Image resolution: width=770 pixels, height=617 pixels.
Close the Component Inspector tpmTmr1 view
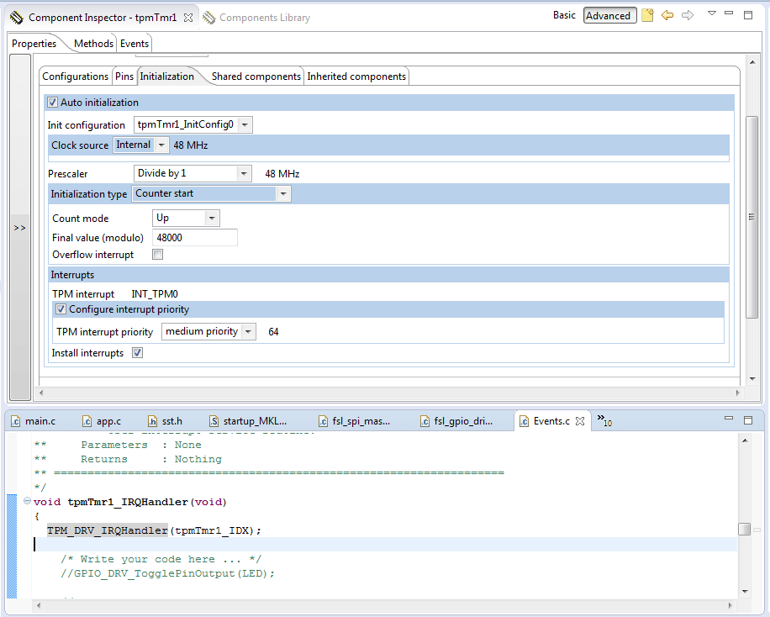click(x=188, y=18)
